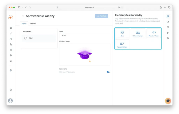Open the chat support bubble
Viewport: 179px width, 114px height.
pos(168,101)
